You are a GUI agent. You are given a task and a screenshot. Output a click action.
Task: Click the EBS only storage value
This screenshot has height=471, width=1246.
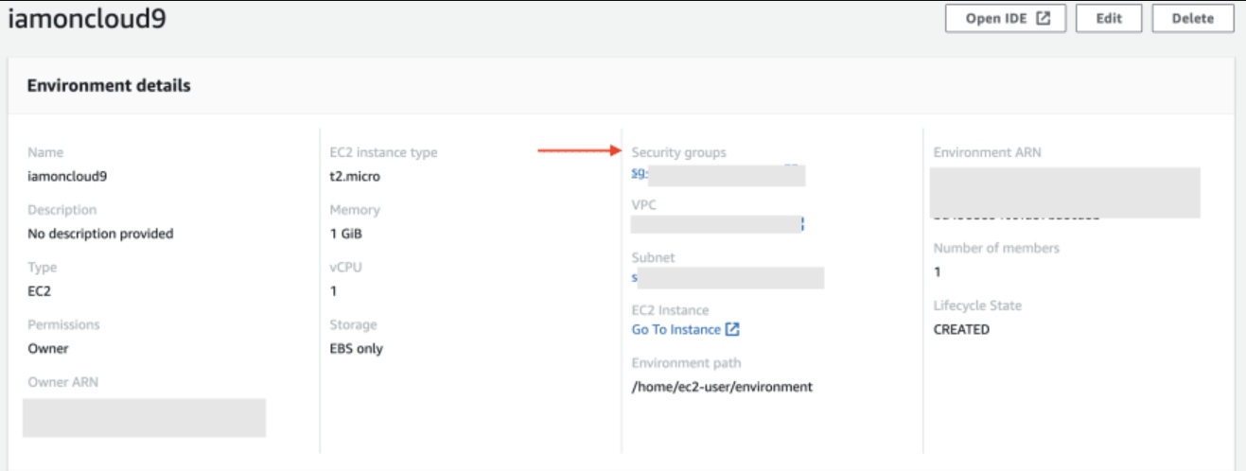(350, 349)
